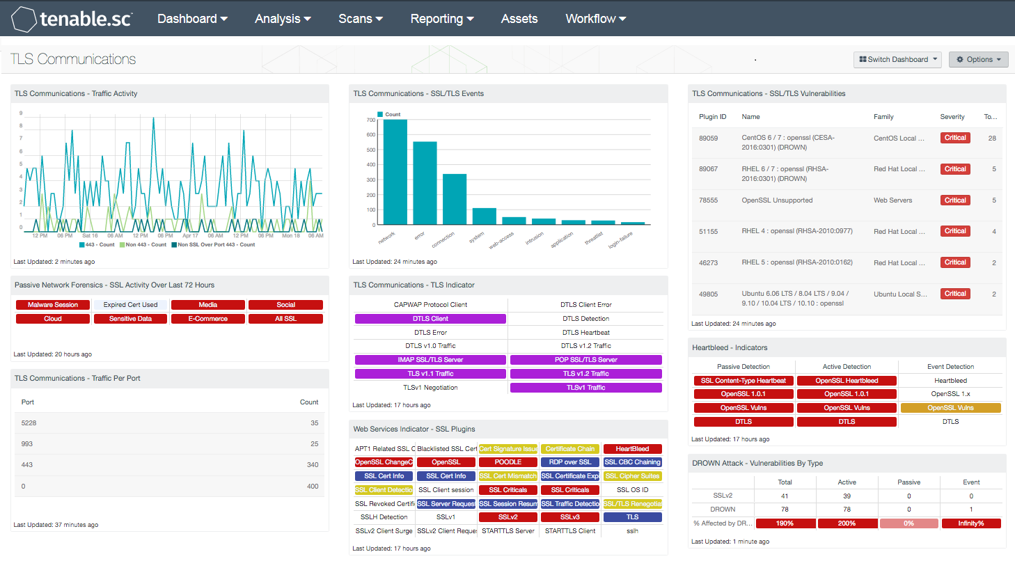Screen dimensions: 1015x568
Task: Open the 200% active DROWN cell
Action: (x=847, y=523)
